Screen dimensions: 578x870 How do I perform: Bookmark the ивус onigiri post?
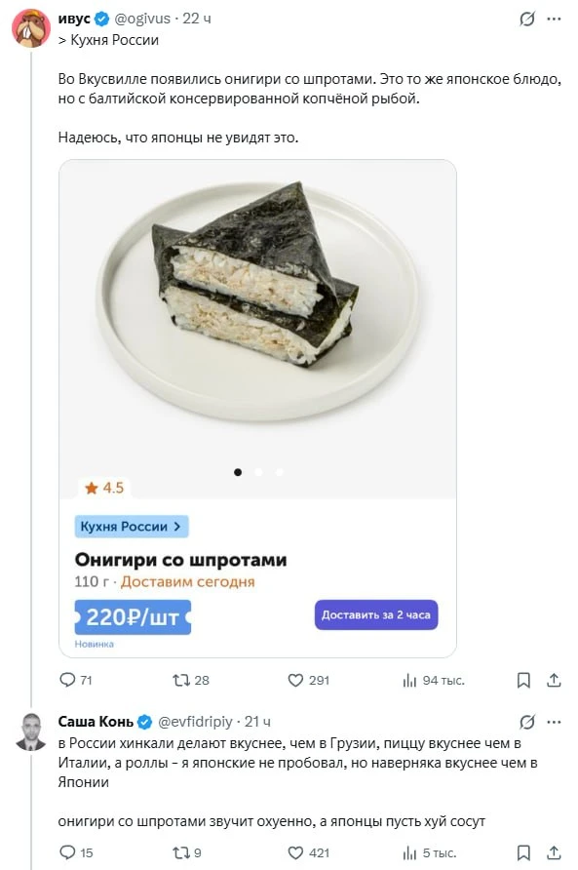[x=523, y=680]
